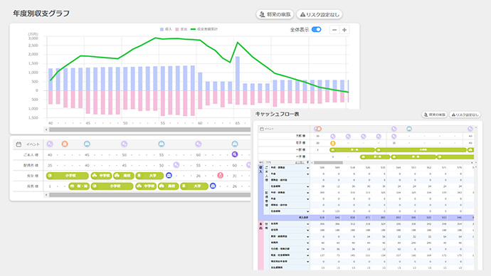Zoom out the graph with minus button
491x276 pixels.
click(x=334, y=30)
